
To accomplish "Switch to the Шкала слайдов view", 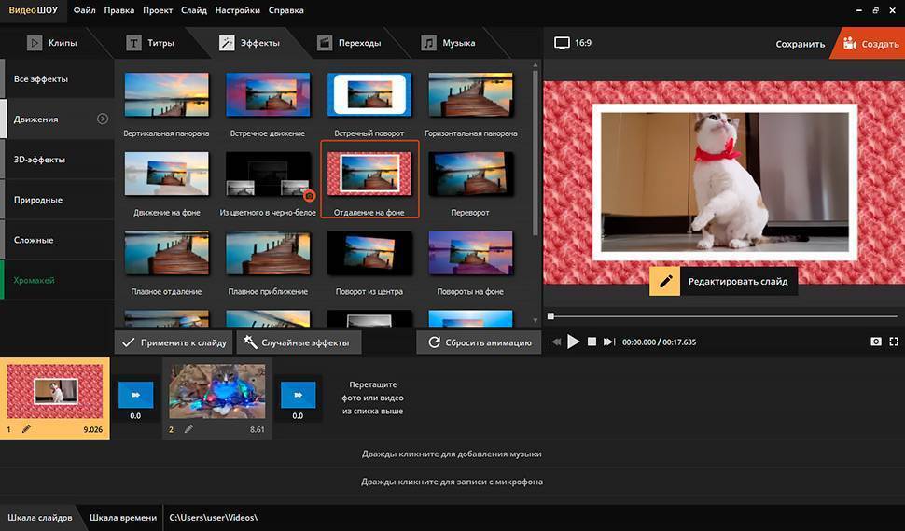I will point(40,517).
